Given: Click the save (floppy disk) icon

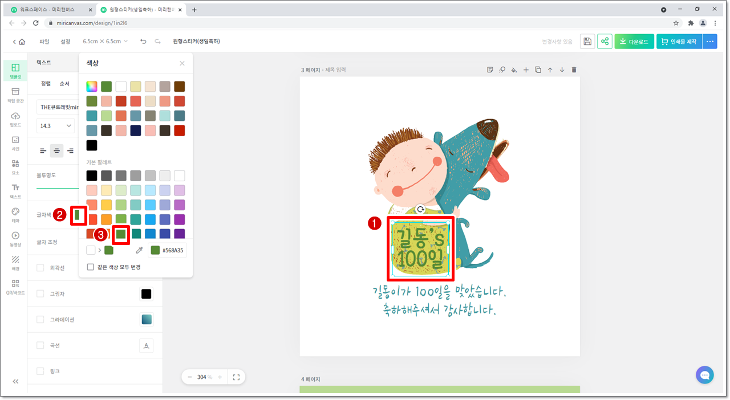Looking at the screenshot, I should click(x=587, y=42).
